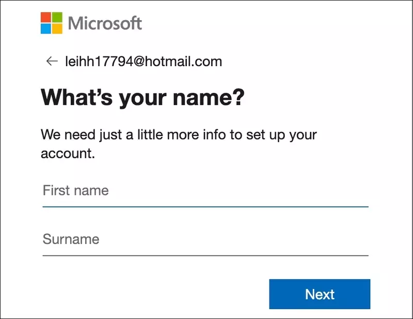Click the Next button
The image size is (413, 319).
click(x=320, y=294)
